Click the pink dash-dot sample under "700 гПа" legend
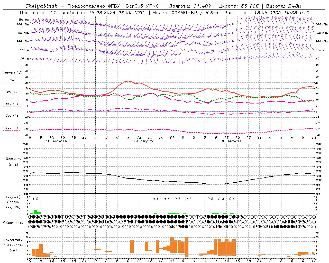Viewport: 329px width, 263px height. pyautogui.click(x=12, y=119)
